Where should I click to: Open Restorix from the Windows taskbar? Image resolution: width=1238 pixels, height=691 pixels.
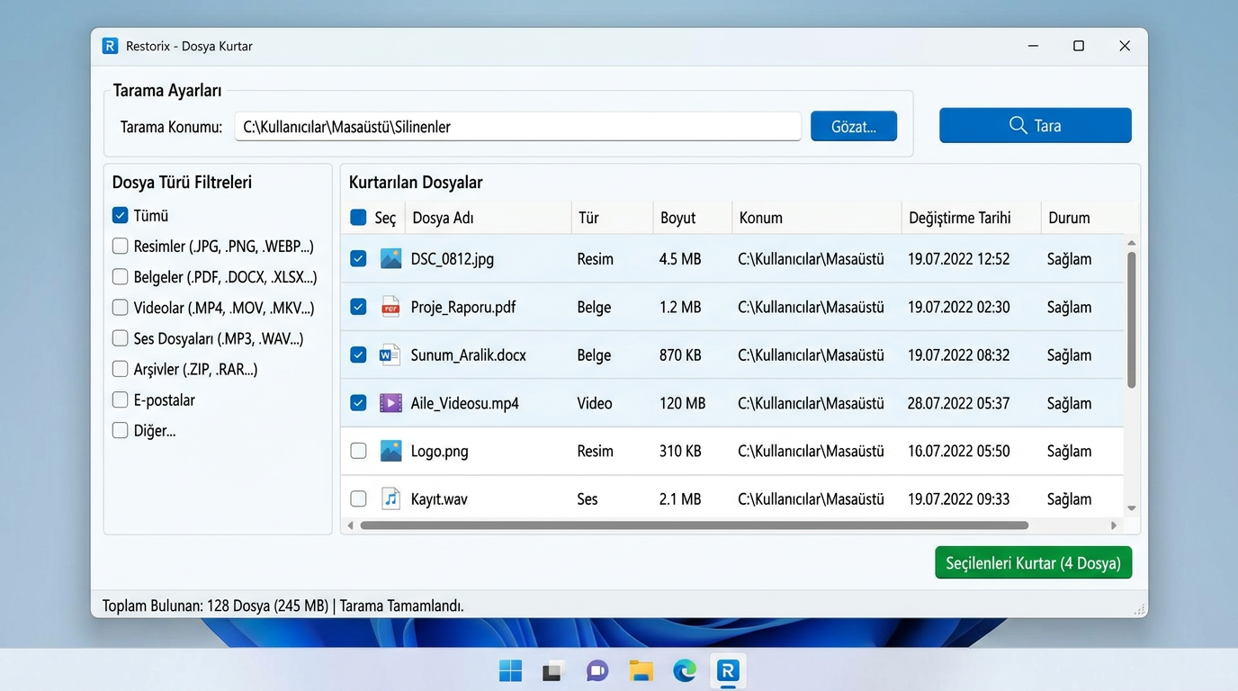coord(728,670)
